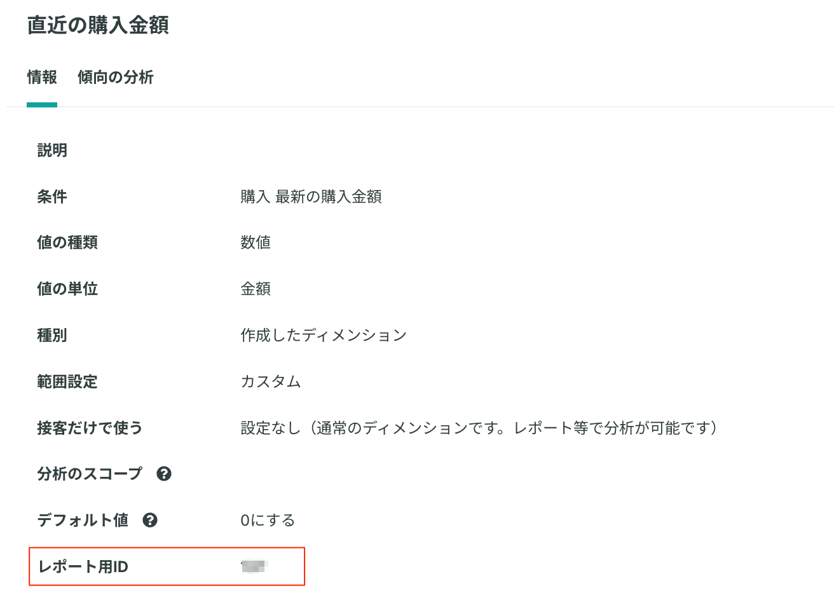Click the 数値 value text
The width and height of the screenshot is (834, 595).
(x=256, y=242)
